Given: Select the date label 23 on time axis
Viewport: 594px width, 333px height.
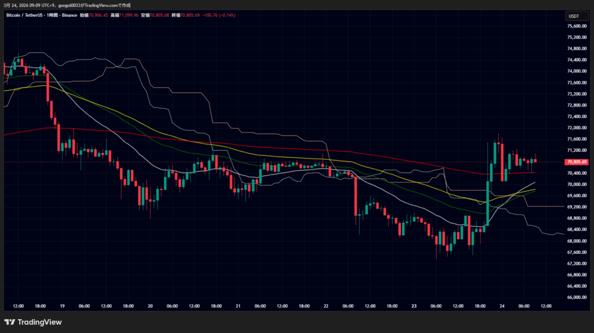Looking at the screenshot, I should [x=414, y=306].
